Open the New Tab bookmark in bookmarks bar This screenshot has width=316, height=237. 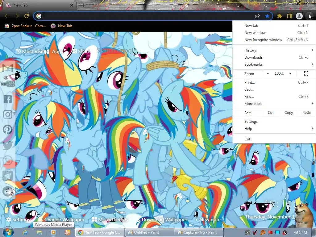click(x=61, y=26)
